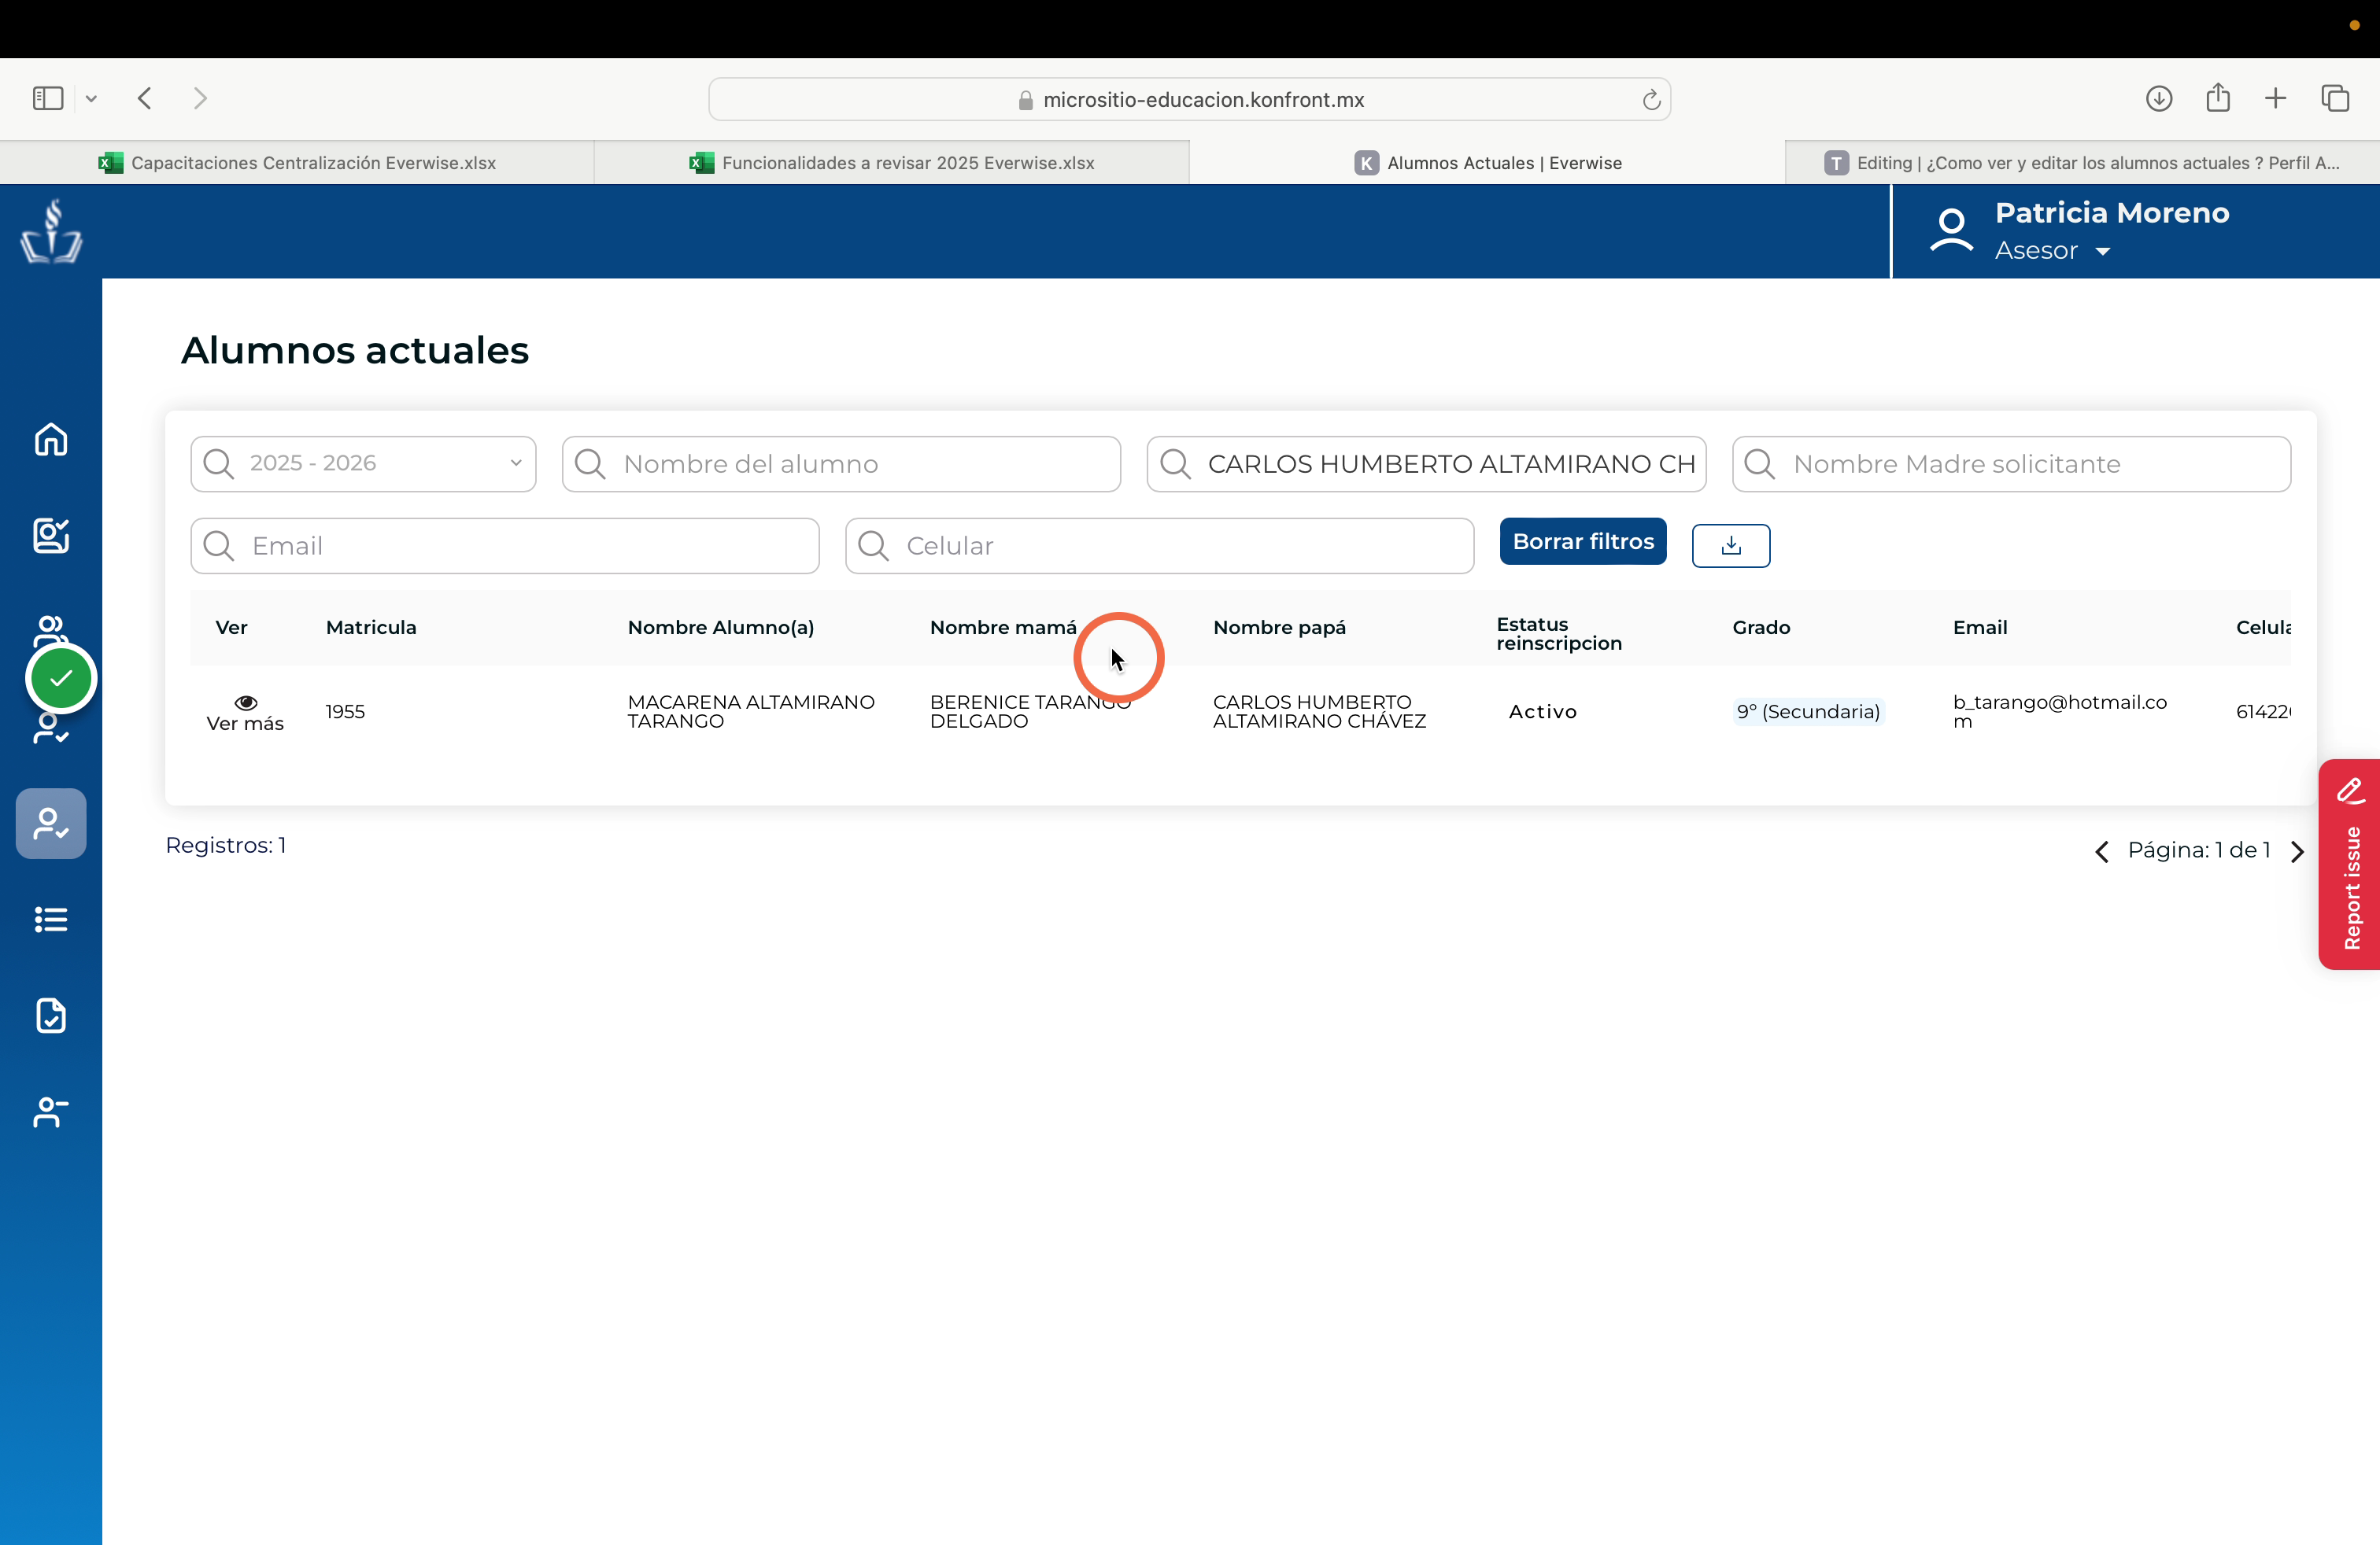
Task: Switch to Capacitaciones Centralización Everwise.xlsx tab
Action: click(x=297, y=163)
